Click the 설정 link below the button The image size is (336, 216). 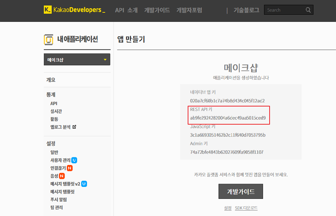(x=228, y=208)
